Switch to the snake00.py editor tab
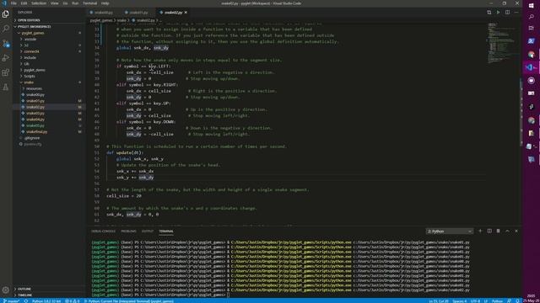Image resolution: width=540 pixels, height=303 pixels. 103,13
